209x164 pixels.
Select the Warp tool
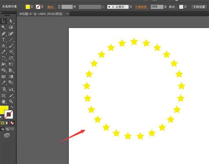[x=4, y=64]
